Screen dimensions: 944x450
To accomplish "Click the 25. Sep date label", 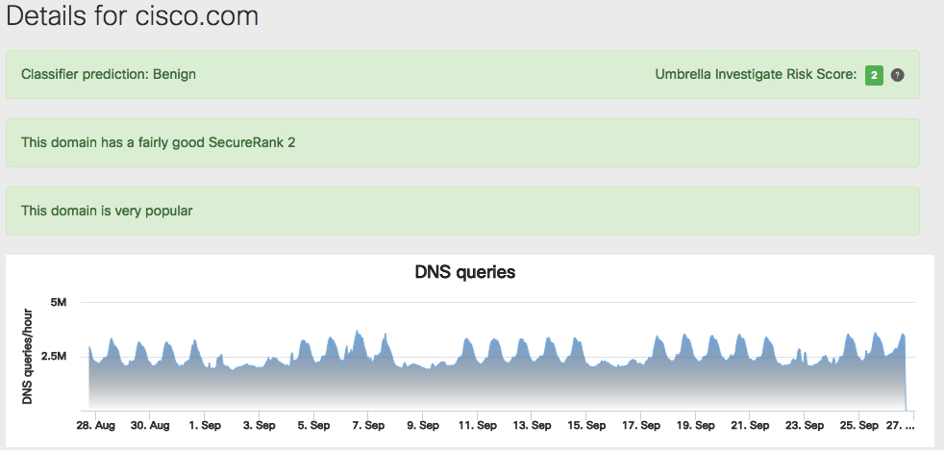I will [x=858, y=425].
